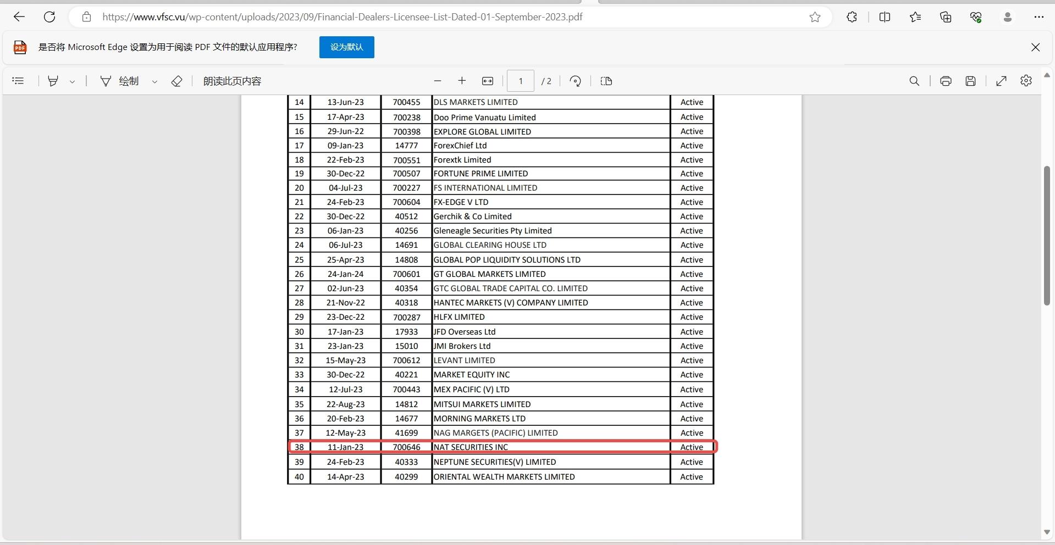Select the date 24-Jan-24
This screenshot has height=545, width=1055.
[345, 274]
